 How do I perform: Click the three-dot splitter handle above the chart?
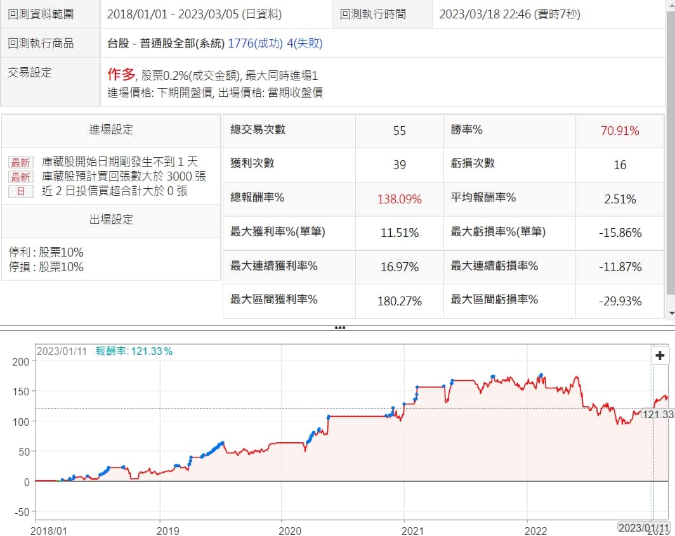click(339, 328)
